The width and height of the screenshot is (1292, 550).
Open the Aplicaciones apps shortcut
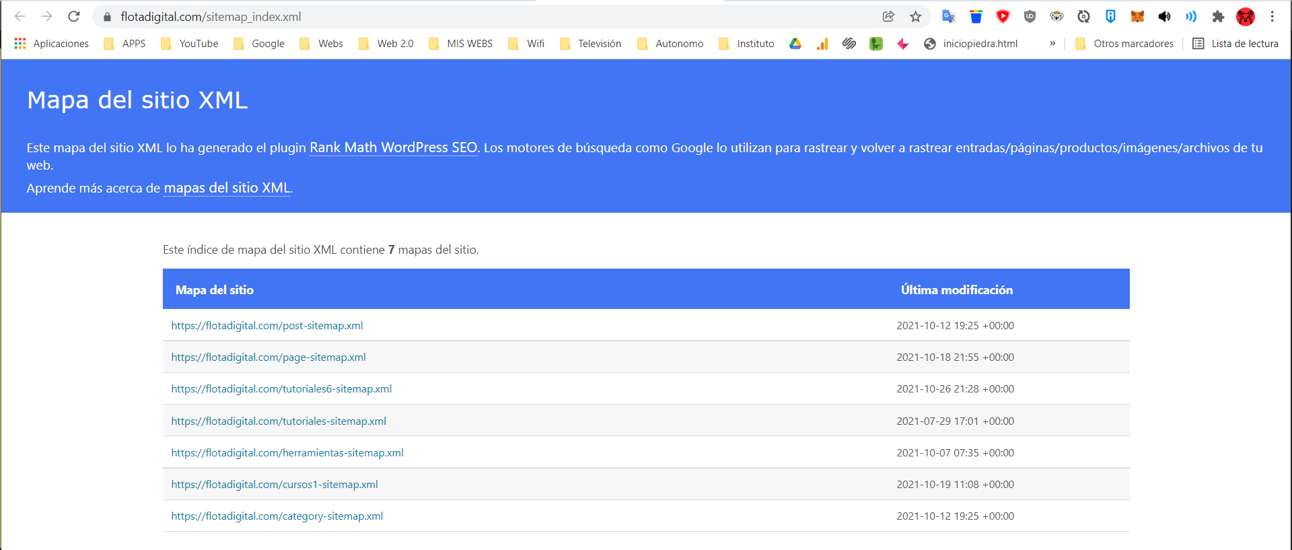pos(52,44)
